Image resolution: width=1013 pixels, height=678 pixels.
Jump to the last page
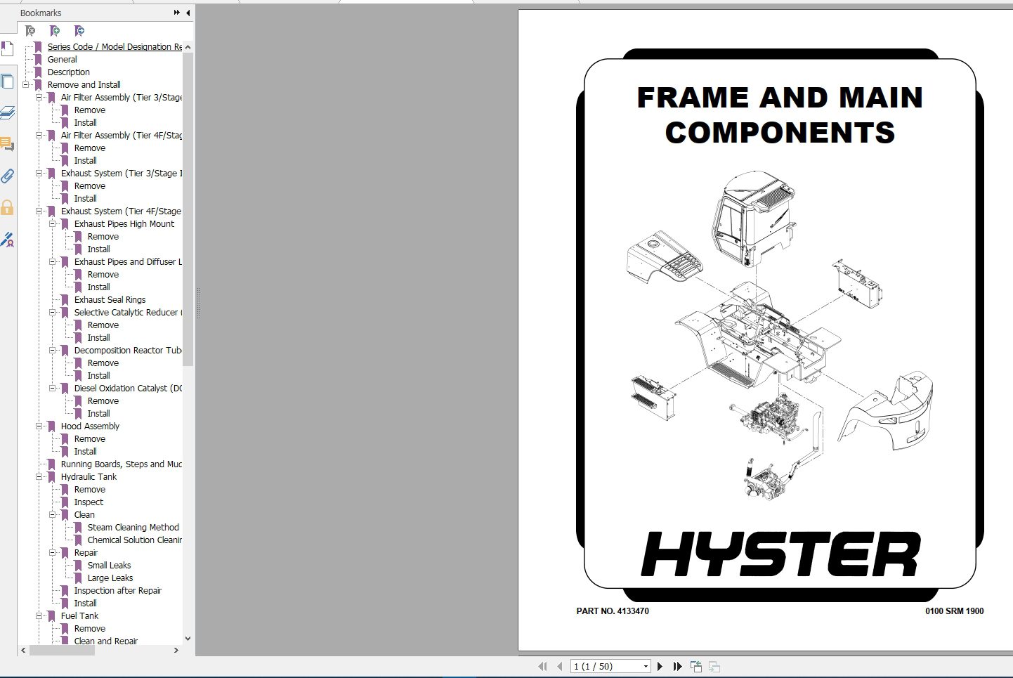pyautogui.click(x=677, y=666)
